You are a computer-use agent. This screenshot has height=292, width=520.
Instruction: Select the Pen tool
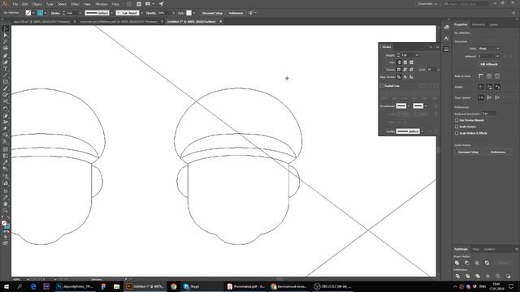click(x=6, y=55)
